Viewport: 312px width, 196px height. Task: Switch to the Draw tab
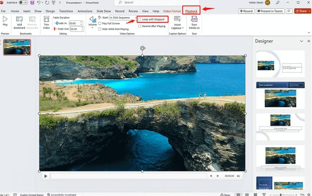pyautogui.click(x=38, y=11)
